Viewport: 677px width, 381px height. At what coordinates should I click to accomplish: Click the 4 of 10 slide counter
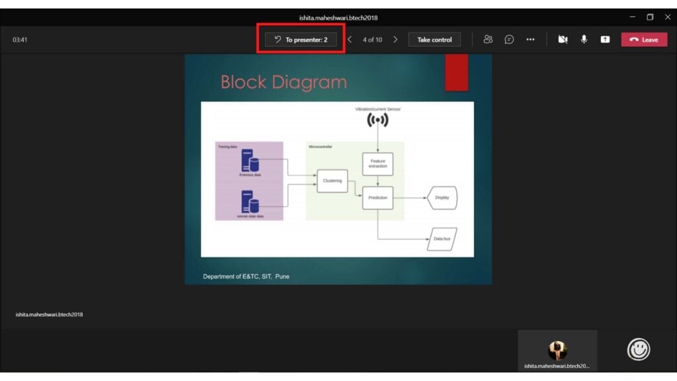(x=372, y=39)
